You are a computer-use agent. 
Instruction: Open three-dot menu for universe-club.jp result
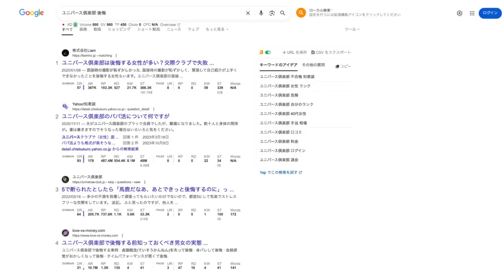coord(145,182)
